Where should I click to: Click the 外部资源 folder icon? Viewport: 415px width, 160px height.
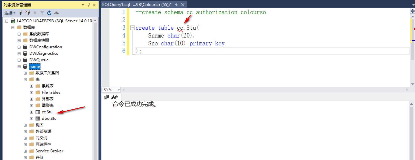point(32,131)
